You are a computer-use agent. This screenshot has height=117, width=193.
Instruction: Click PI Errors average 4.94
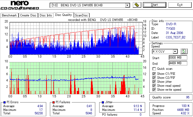(x=40, y=106)
